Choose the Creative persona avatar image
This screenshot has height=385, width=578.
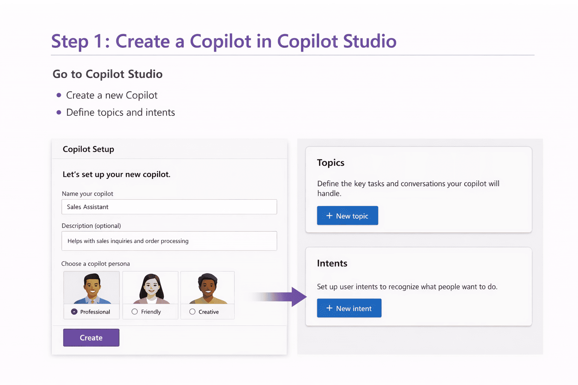click(x=207, y=288)
